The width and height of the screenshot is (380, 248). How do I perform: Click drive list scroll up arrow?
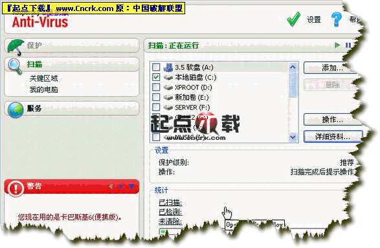click(293, 67)
